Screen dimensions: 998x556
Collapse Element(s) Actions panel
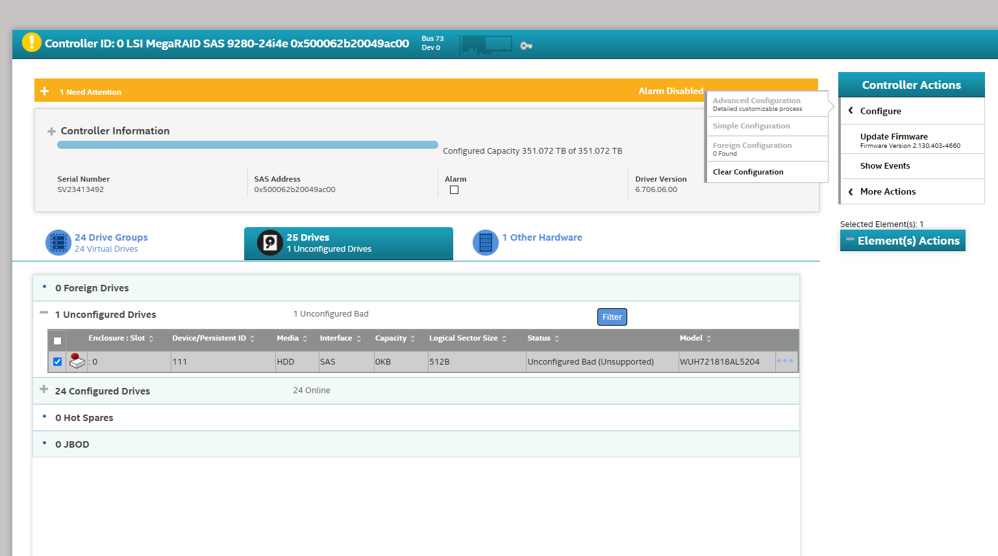coord(850,239)
